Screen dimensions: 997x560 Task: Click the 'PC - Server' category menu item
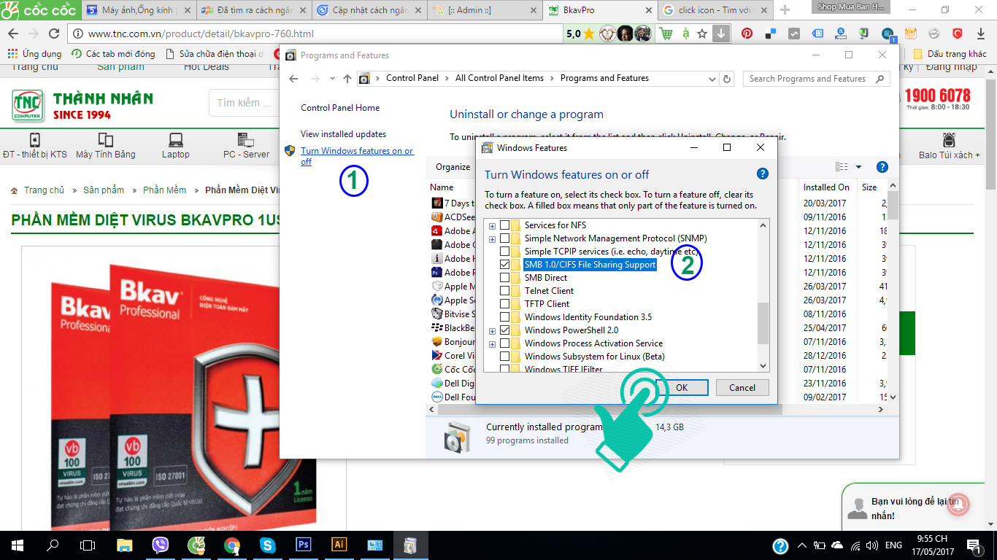click(246, 146)
